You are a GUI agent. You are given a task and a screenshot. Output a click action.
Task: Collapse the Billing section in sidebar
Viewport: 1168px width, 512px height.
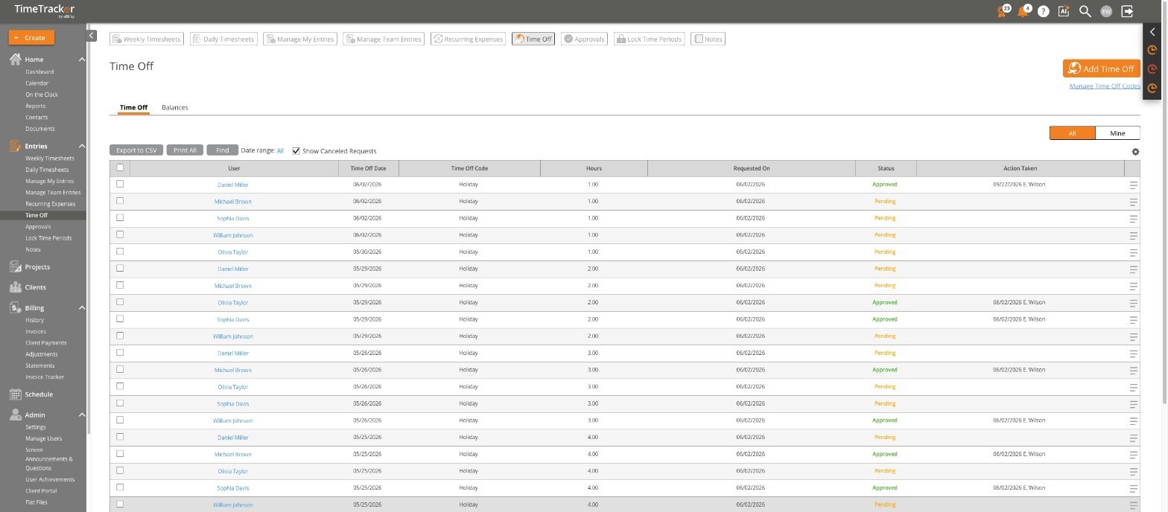pos(82,308)
